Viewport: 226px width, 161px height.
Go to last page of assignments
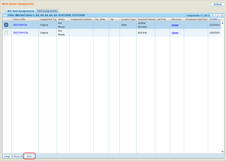[x=222, y=15]
